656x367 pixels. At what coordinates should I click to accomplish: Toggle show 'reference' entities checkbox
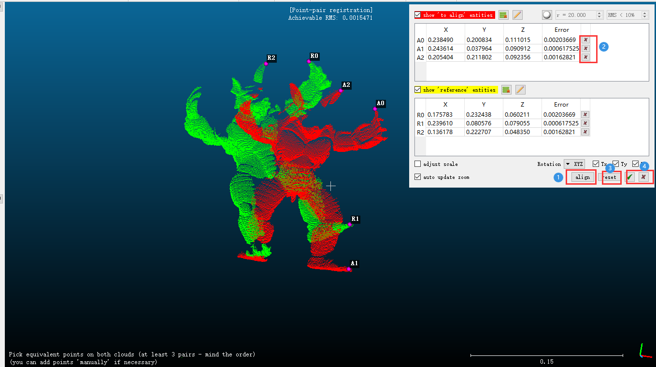pyautogui.click(x=418, y=90)
